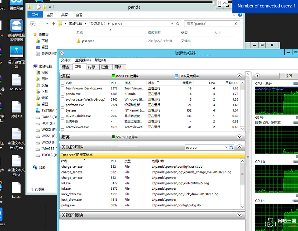Click the Explorer back arrow button
Image resolution: width=298 pixels, height=231 pixels.
pyautogui.click(x=33, y=24)
